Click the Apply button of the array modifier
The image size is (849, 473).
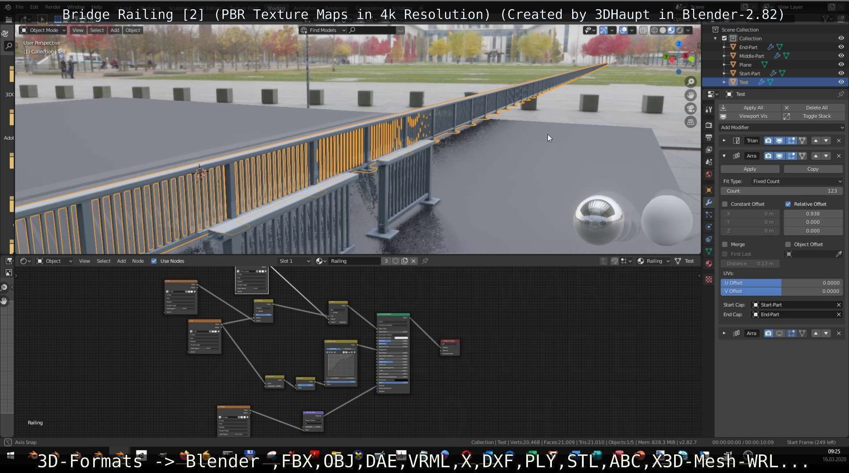click(750, 169)
